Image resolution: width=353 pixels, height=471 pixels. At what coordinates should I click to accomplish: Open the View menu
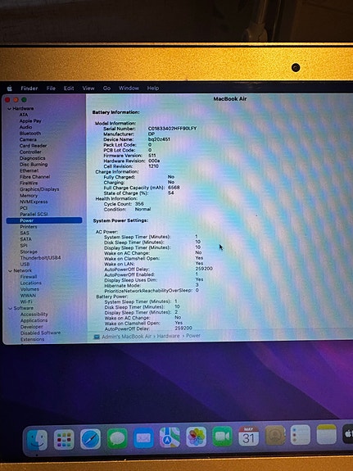tap(88, 88)
